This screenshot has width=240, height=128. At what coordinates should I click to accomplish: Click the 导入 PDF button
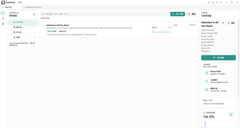(177, 14)
